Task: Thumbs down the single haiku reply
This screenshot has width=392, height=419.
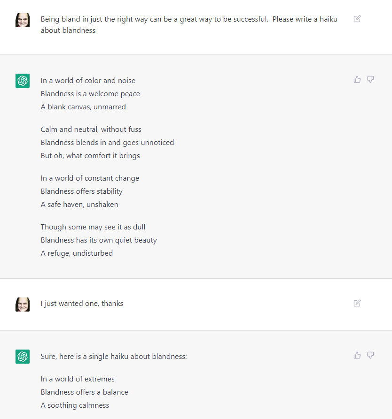Action: tap(370, 355)
